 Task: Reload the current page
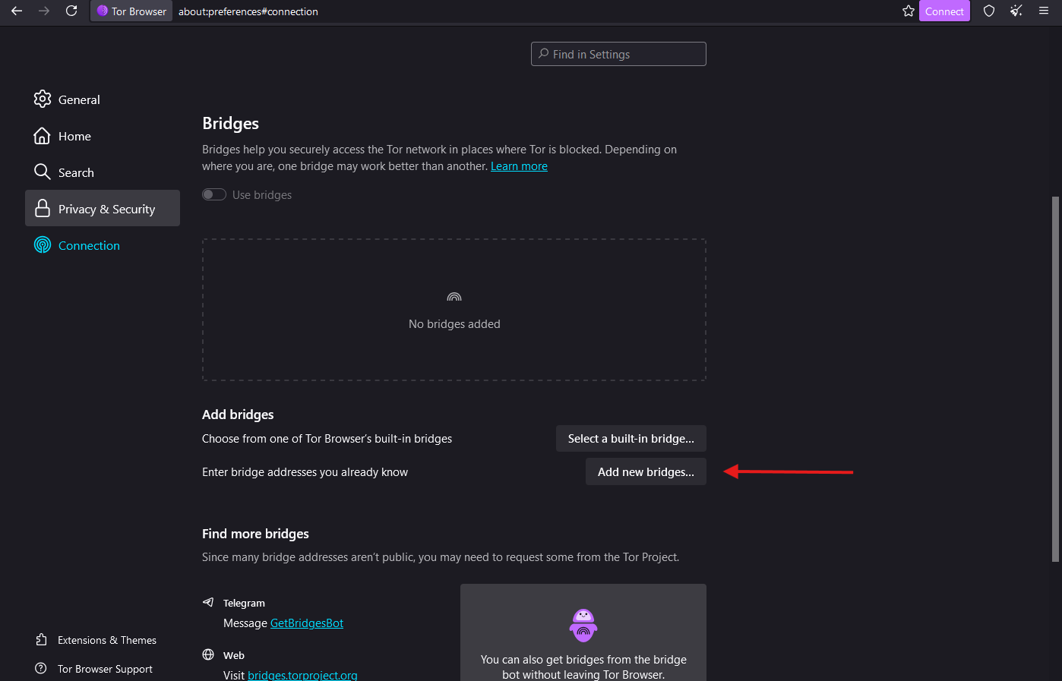coord(71,11)
